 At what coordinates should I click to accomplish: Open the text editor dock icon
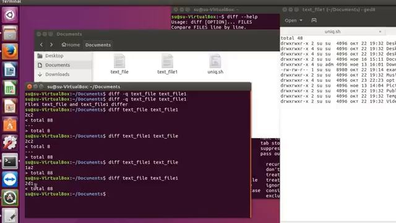(x=10, y=216)
